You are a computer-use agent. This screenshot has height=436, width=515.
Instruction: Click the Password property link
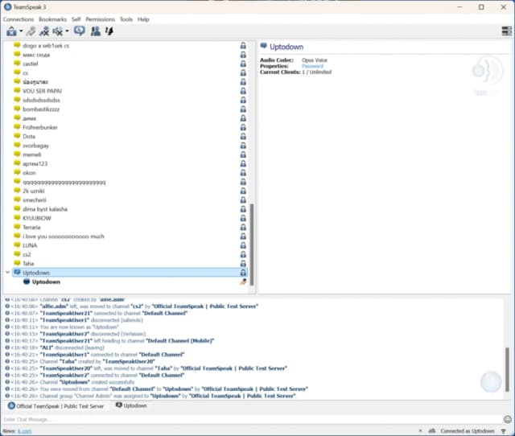[x=312, y=66]
